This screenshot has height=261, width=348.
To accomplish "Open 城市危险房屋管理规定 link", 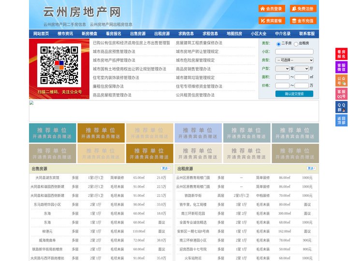I will [x=195, y=60].
